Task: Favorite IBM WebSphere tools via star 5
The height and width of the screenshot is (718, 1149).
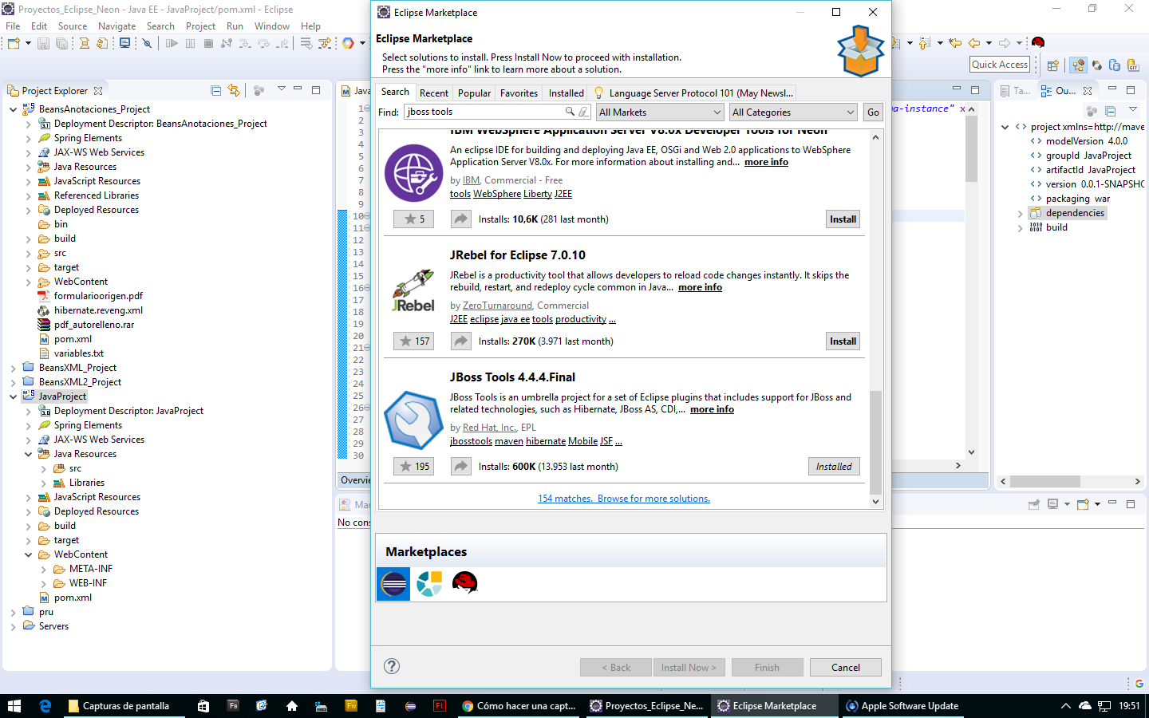Action: coord(414,219)
